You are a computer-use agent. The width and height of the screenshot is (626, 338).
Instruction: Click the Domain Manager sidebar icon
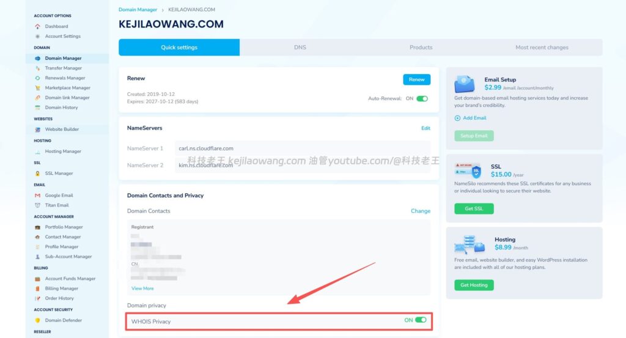click(37, 58)
